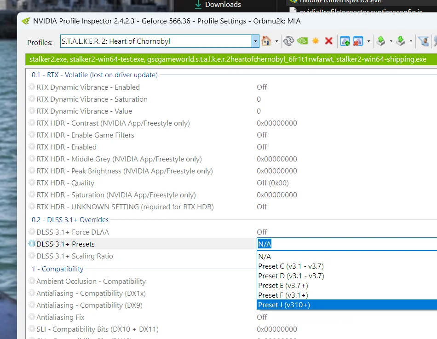Click the home icon for the global profile
Screen dimensions: 437x339
(x=266, y=41)
